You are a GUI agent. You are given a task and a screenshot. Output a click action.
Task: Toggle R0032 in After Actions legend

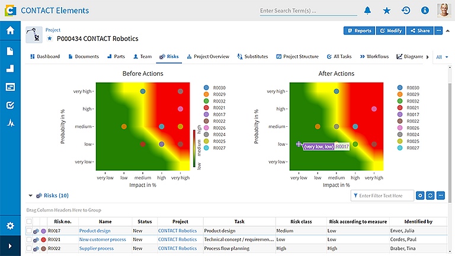point(408,101)
